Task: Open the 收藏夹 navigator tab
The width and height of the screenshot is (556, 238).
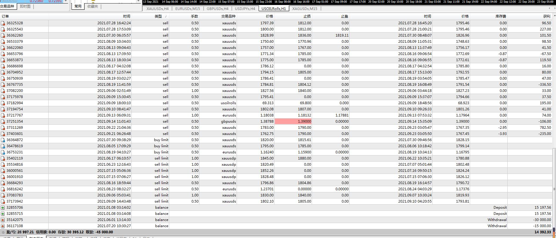Action: click(93, 6)
